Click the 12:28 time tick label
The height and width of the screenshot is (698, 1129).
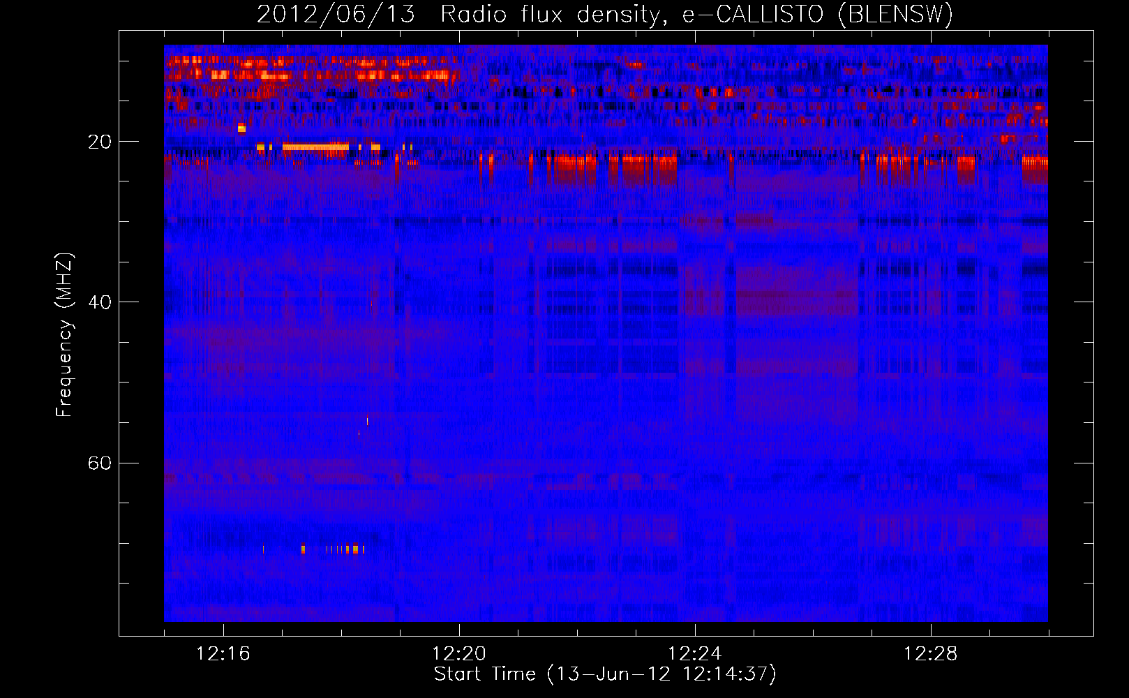click(931, 654)
